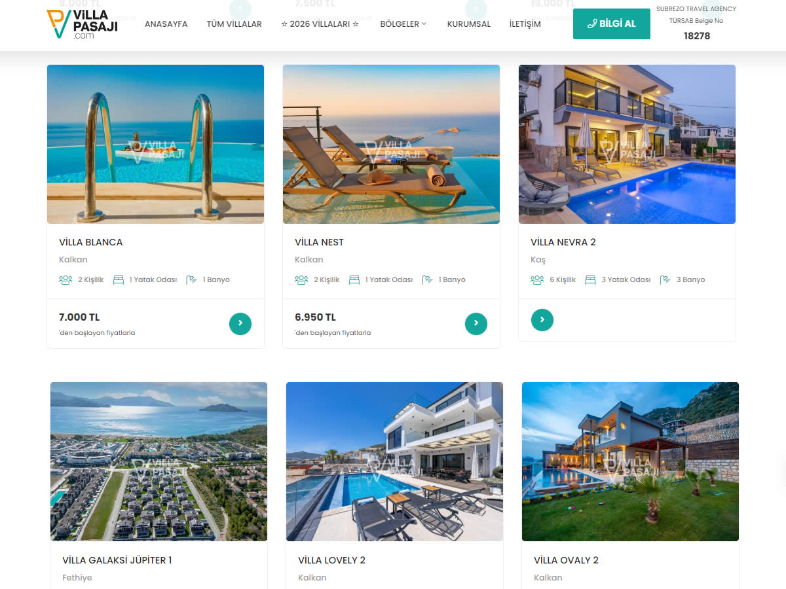Open the VİLLA BLANCA title link

(x=91, y=242)
